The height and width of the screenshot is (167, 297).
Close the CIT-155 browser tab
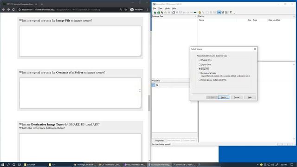(36, 4)
